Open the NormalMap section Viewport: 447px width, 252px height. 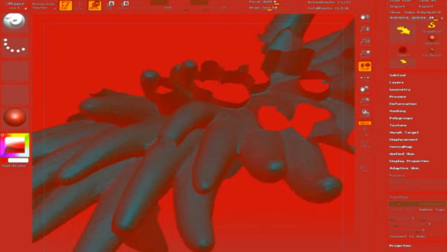pyautogui.click(x=401, y=147)
